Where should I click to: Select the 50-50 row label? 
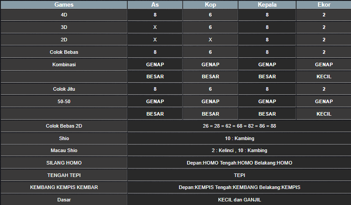64,101
